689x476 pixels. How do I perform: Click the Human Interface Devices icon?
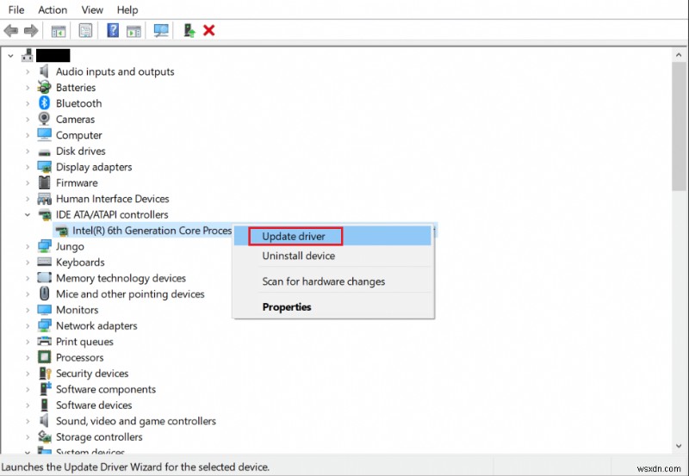pos(44,199)
